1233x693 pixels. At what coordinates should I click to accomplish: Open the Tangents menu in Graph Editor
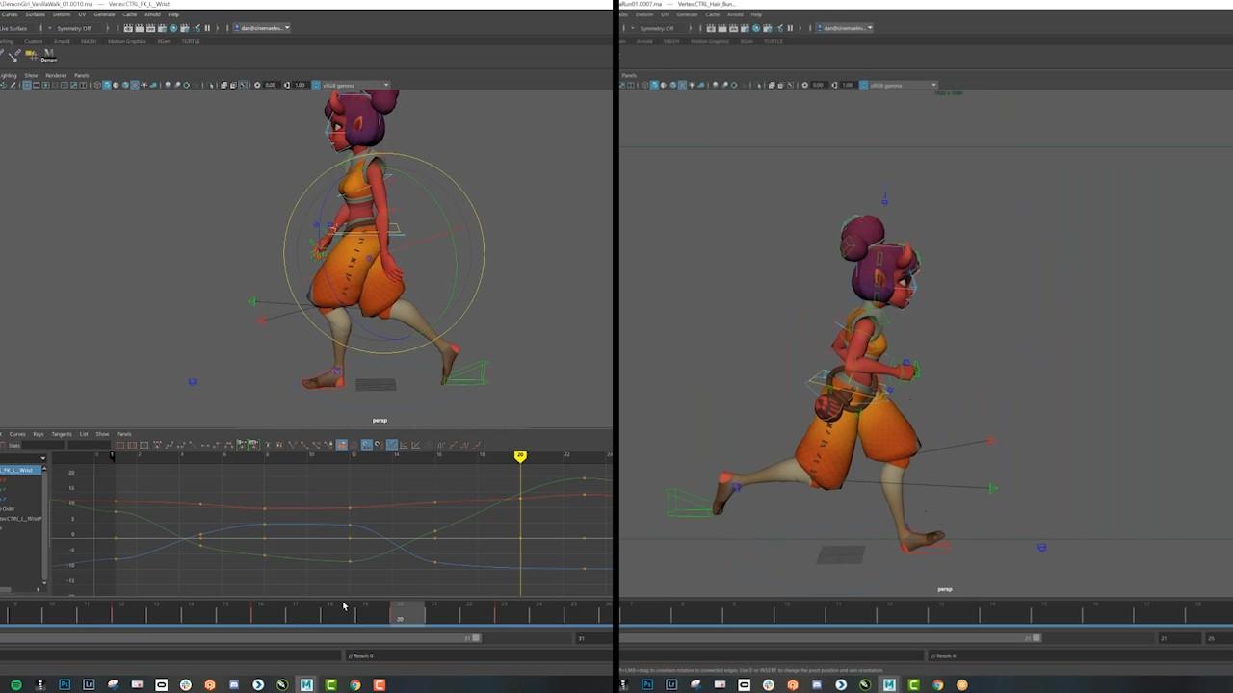click(61, 434)
